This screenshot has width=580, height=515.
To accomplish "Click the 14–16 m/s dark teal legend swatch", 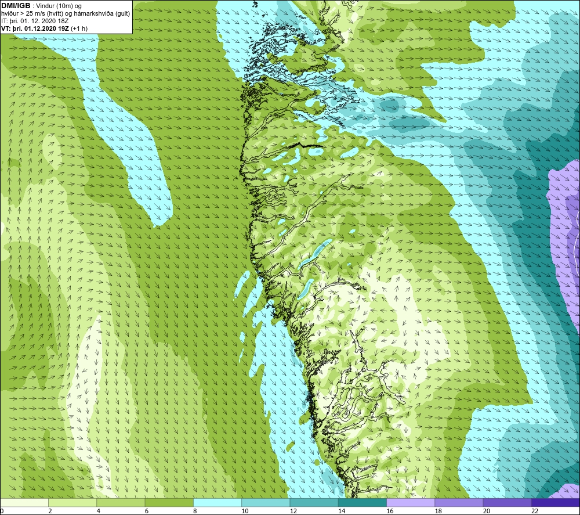I will pos(362,502).
